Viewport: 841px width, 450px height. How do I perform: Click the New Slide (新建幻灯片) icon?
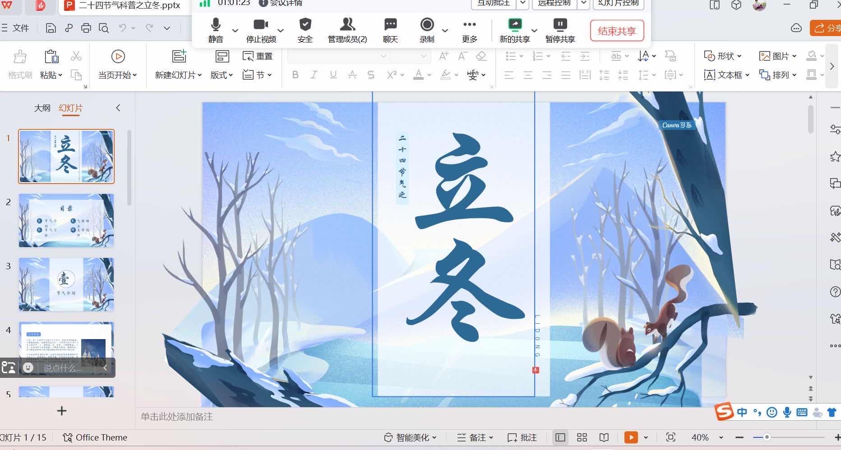[179, 56]
